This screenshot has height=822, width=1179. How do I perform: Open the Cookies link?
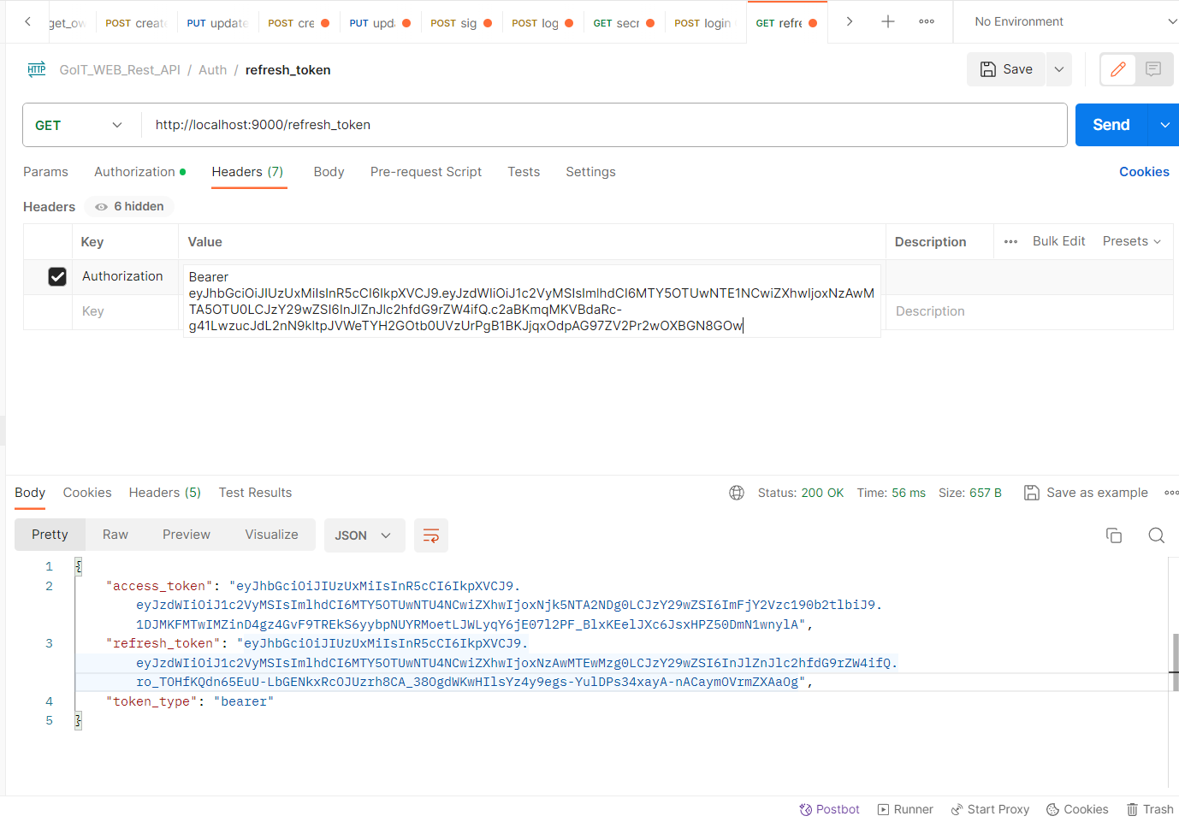[1144, 172]
